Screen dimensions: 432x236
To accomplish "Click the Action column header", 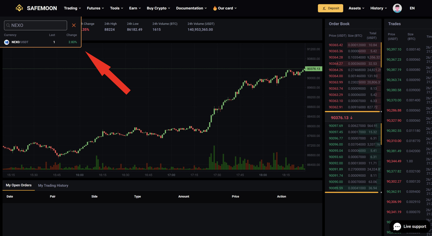I will [x=281, y=197].
